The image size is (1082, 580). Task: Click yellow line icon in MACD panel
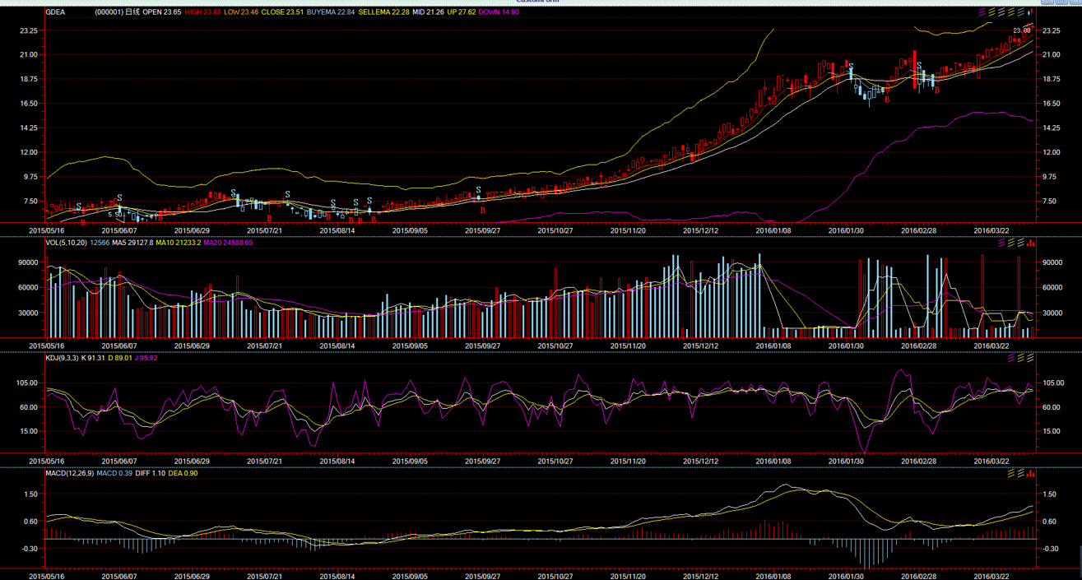1011,473
